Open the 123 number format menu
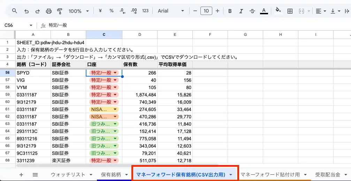This screenshot has height=181, width=351. (145, 11)
